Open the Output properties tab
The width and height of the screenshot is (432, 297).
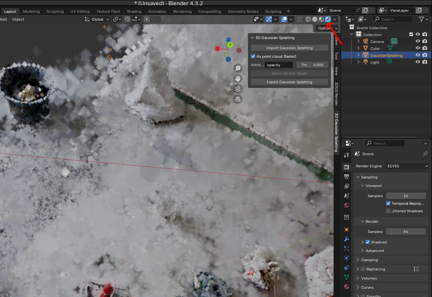[346, 177]
